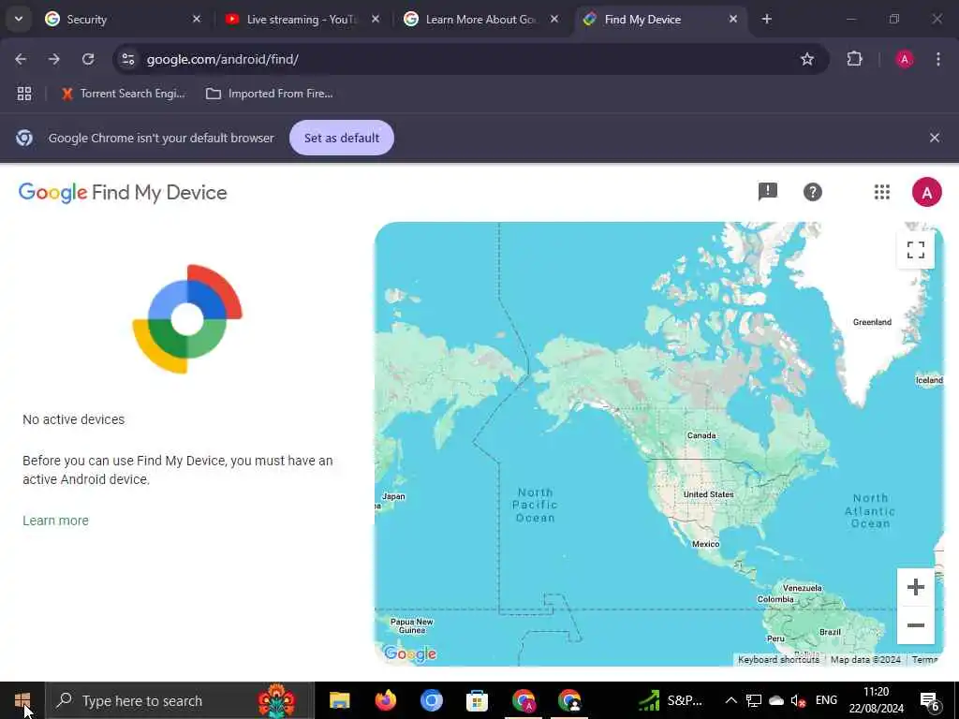Open a new browser tab
Viewport: 959px width, 719px height.
(x=766, y=19)
